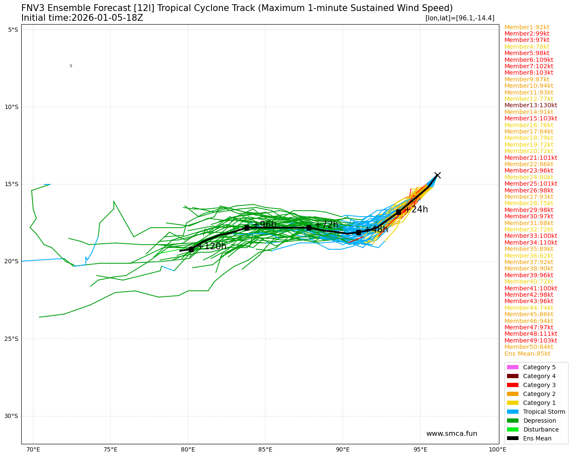Select the Category 4 legend color box
Screen dimensions: 572x457
pyautogui.click(x=513, y=376)
